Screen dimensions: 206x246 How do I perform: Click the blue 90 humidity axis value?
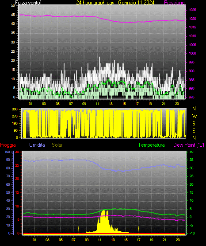coord(8,160)
